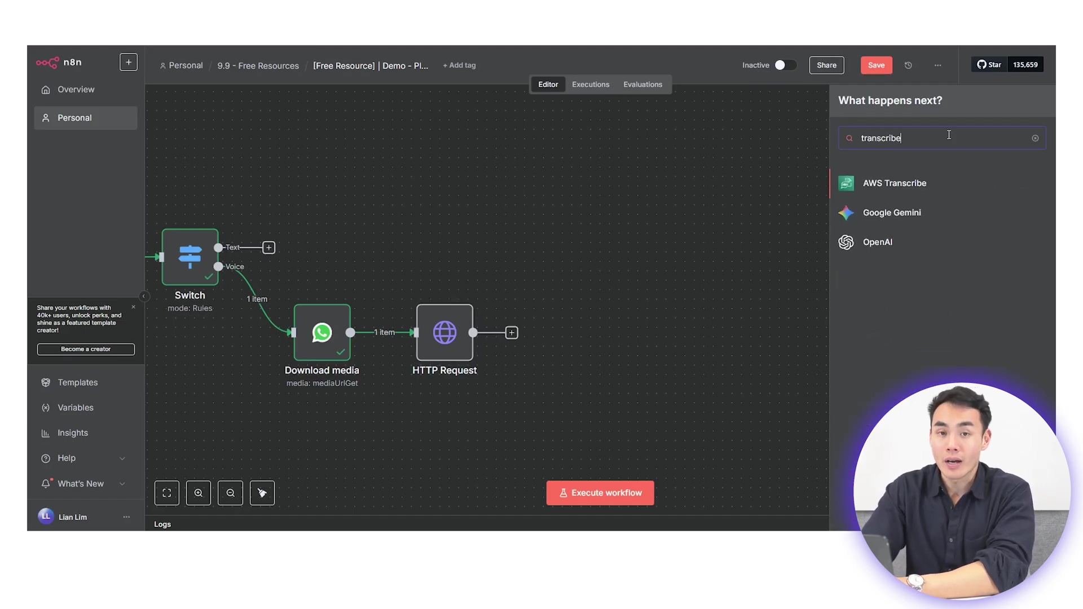The height and width of the screenshot is (609, 1083).
Task: Open workflow history clock icon
Action: tap(908, 65)
